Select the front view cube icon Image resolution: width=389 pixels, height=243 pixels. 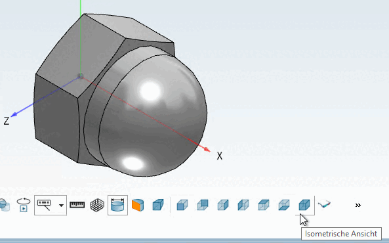click(182, 205)
